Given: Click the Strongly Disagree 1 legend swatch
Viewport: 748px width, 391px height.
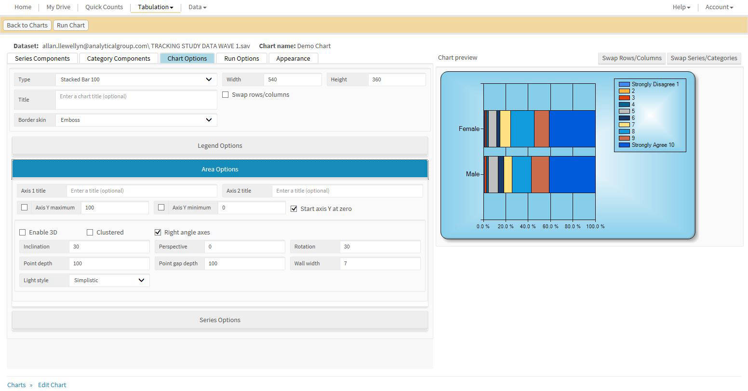Looking at the screenshot, I should click(x=624, y=84).
